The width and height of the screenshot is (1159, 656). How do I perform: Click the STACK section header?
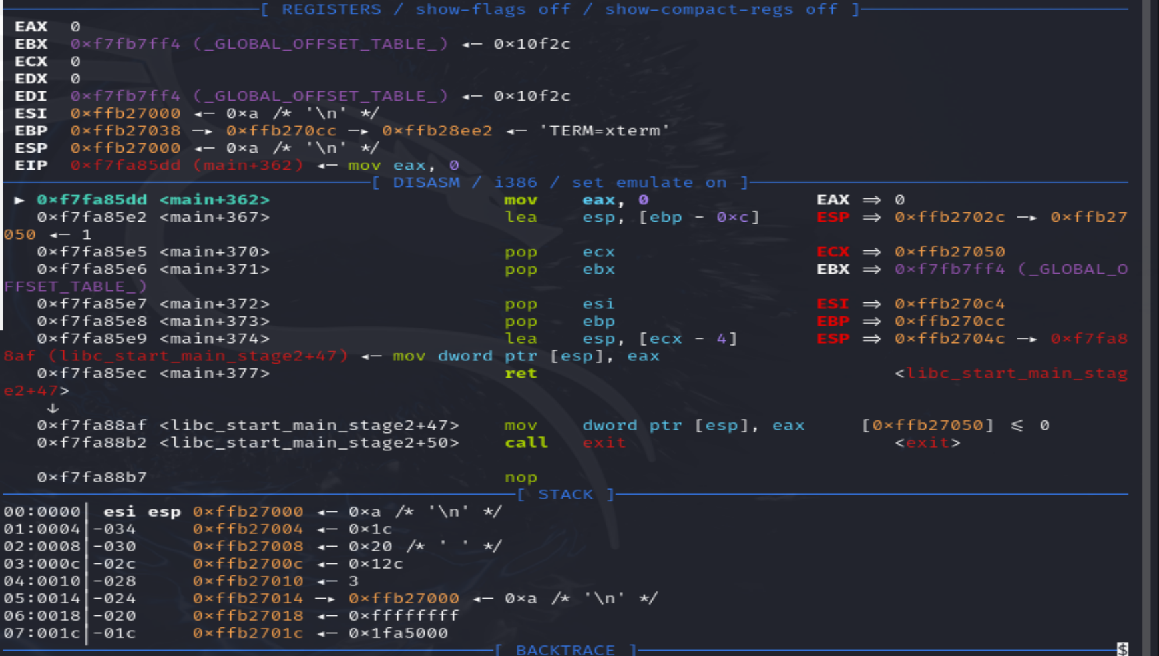[565, 494]
